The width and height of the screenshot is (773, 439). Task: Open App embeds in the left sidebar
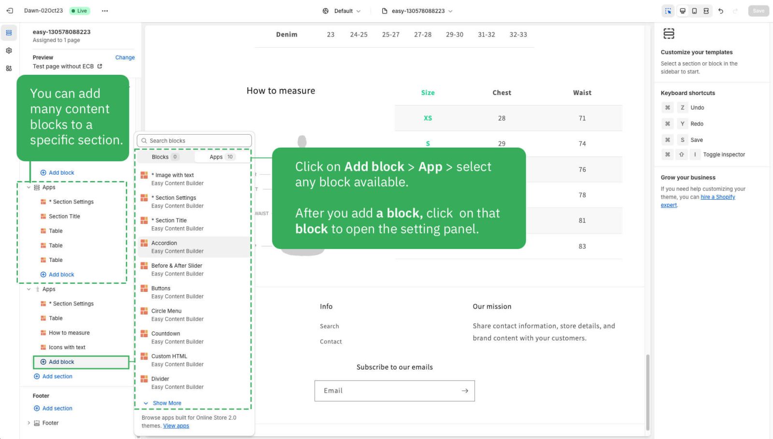(9, 68)
